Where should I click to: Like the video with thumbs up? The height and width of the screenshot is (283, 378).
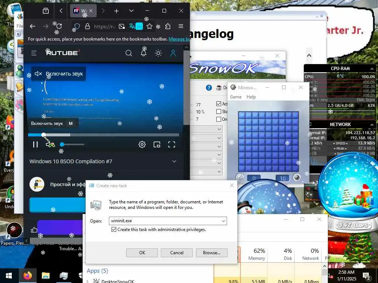(x=34, y=230)
